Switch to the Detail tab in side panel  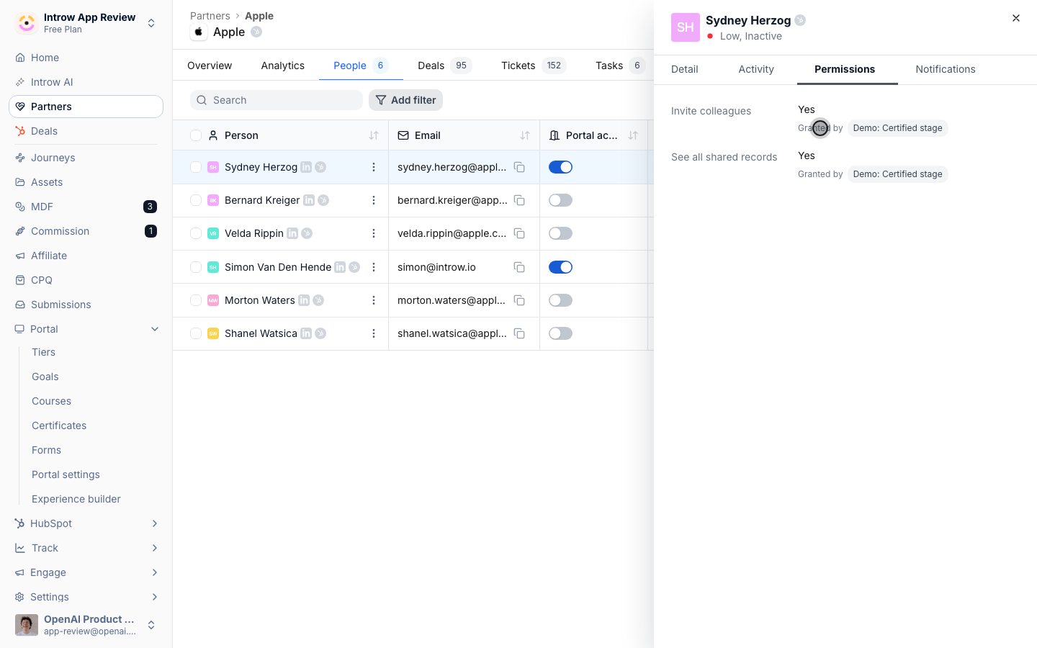coord(685,69)
